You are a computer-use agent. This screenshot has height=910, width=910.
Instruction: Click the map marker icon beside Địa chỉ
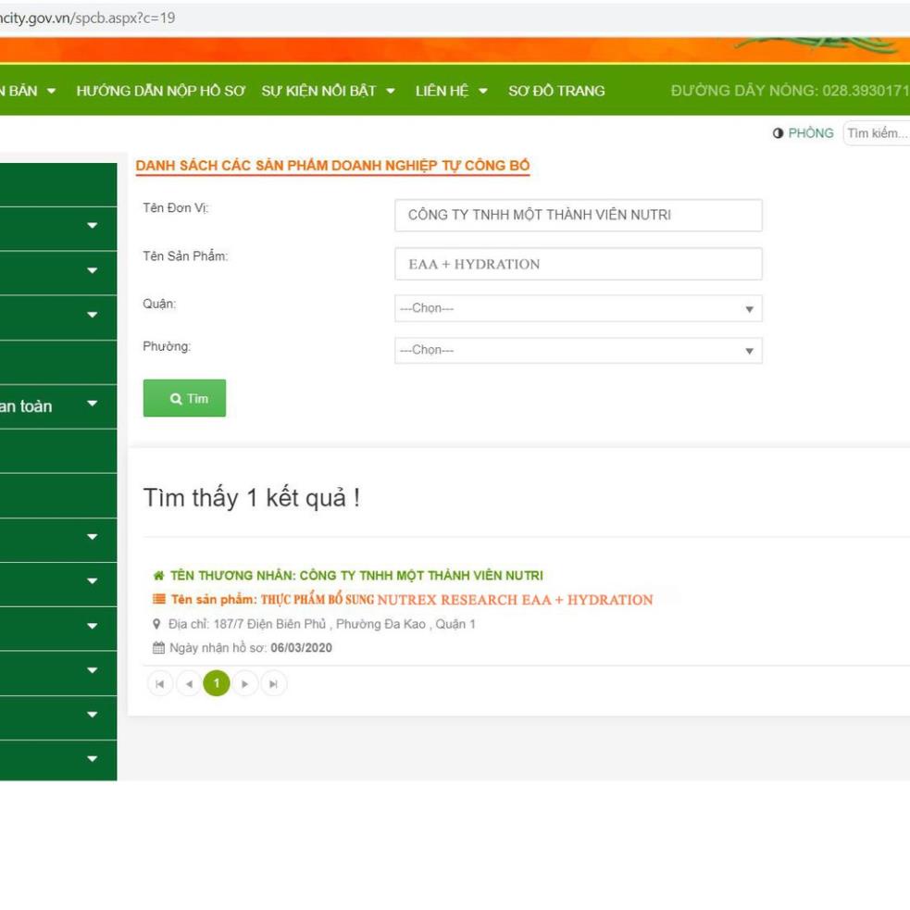[x=156, y=624]
